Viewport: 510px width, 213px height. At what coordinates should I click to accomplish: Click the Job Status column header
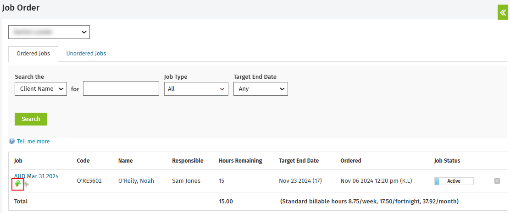tap(447, 160)
